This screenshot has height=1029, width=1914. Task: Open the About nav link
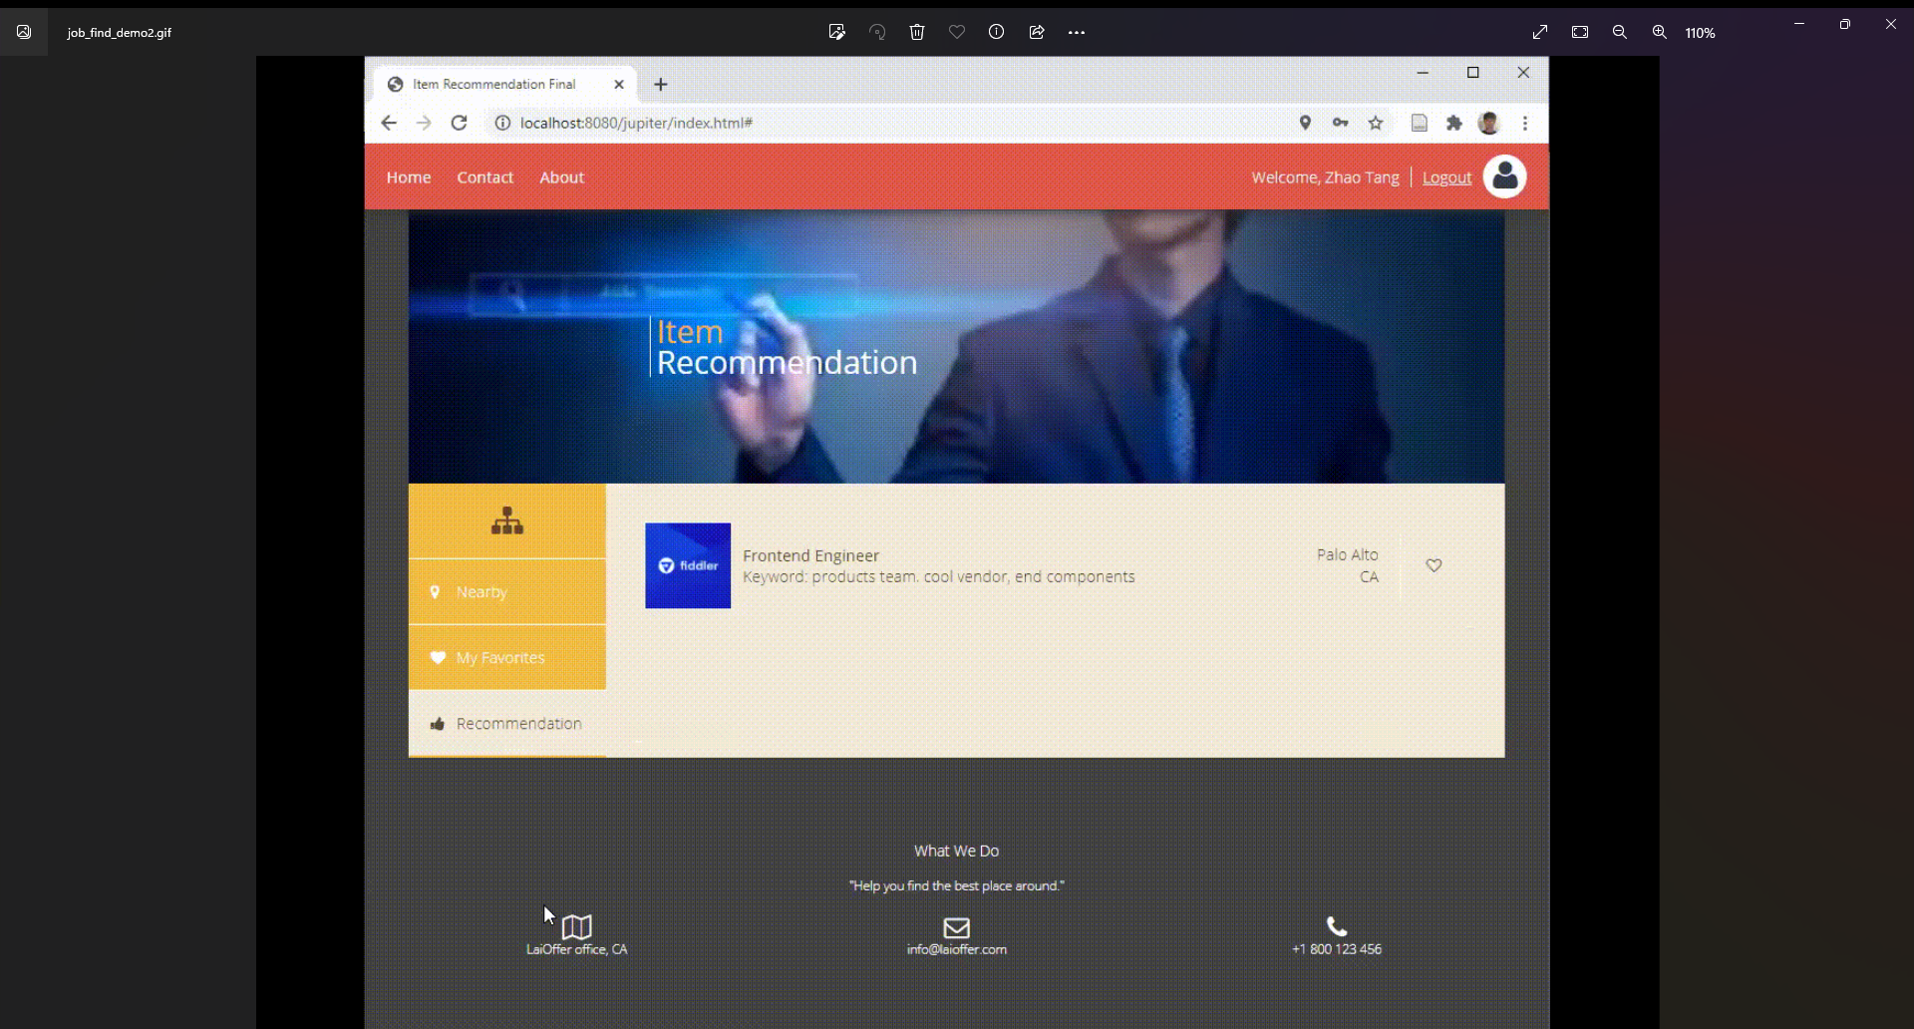click(x=561, y=177)
